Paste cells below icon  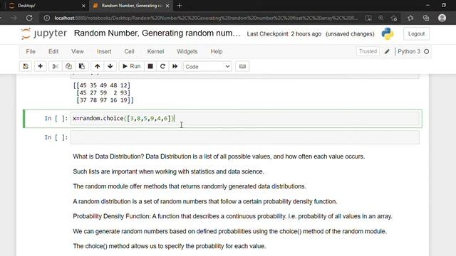(x=82, y=66)
